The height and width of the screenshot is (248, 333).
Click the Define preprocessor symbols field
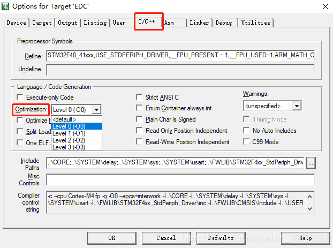180,55
